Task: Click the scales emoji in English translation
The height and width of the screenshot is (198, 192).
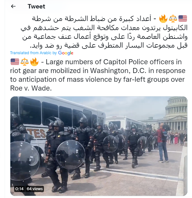Action: 24,62
